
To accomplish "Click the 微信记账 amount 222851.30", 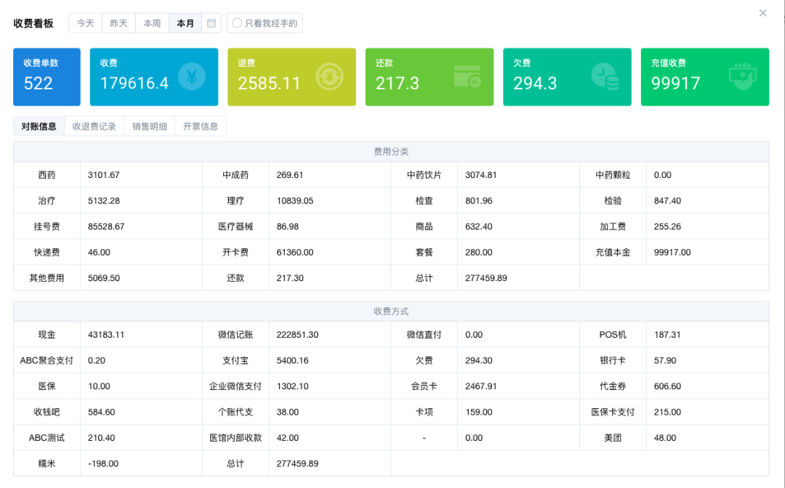I will pos(297,335).
